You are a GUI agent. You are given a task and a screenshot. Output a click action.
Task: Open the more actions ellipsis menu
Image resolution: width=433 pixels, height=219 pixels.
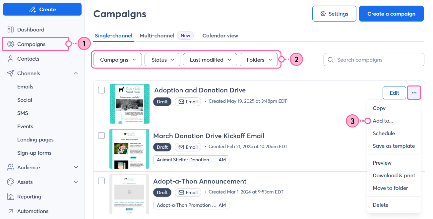click(413, 93)
